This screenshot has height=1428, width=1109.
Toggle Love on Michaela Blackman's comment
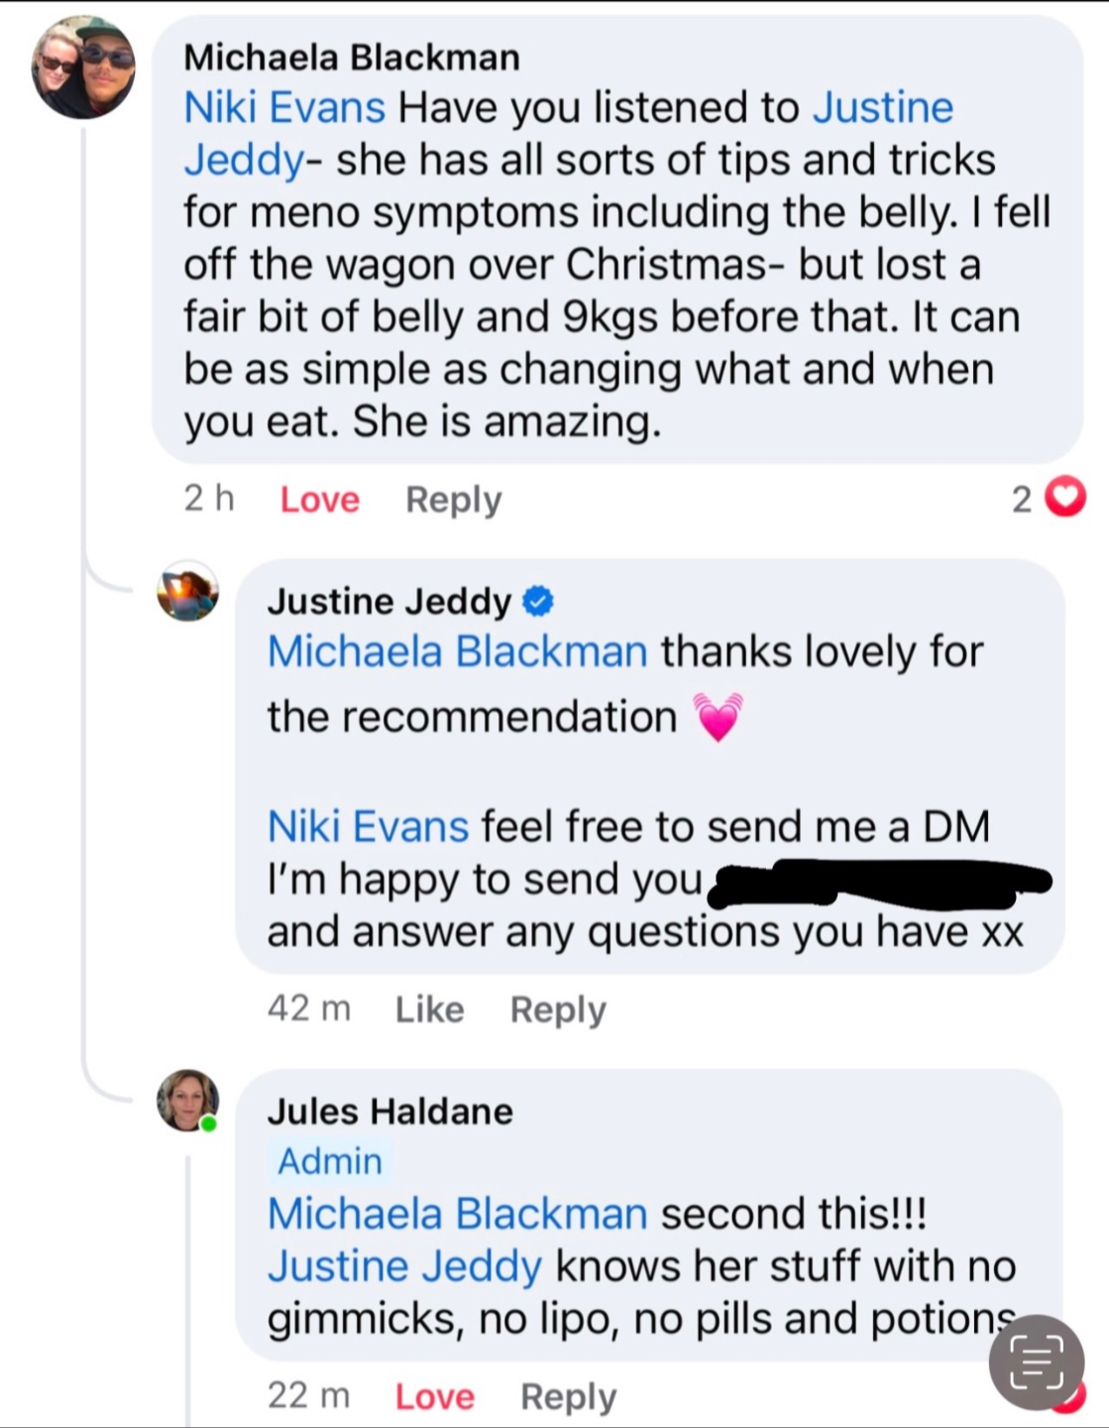tap(320, 499)
